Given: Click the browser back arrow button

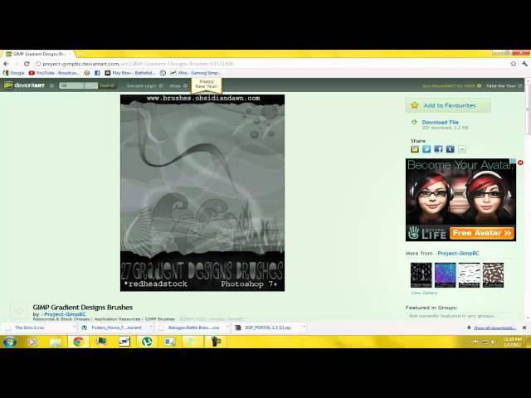Looking at the screenshot, I should [x=7, y=63].
